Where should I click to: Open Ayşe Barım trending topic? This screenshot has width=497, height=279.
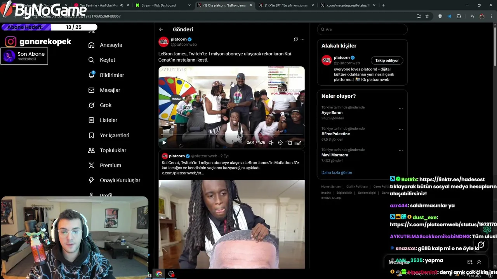362,112
